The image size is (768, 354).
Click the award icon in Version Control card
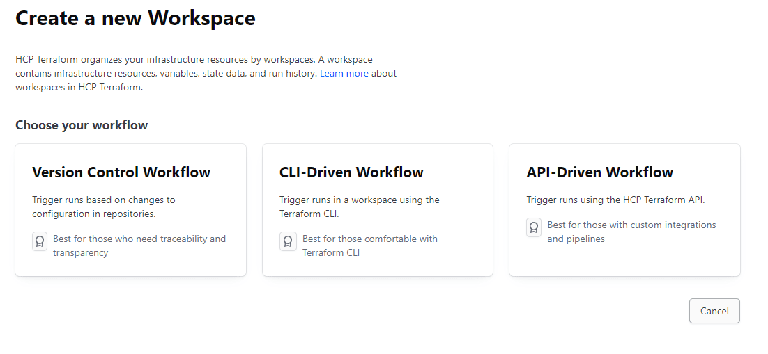pos(40,241)
